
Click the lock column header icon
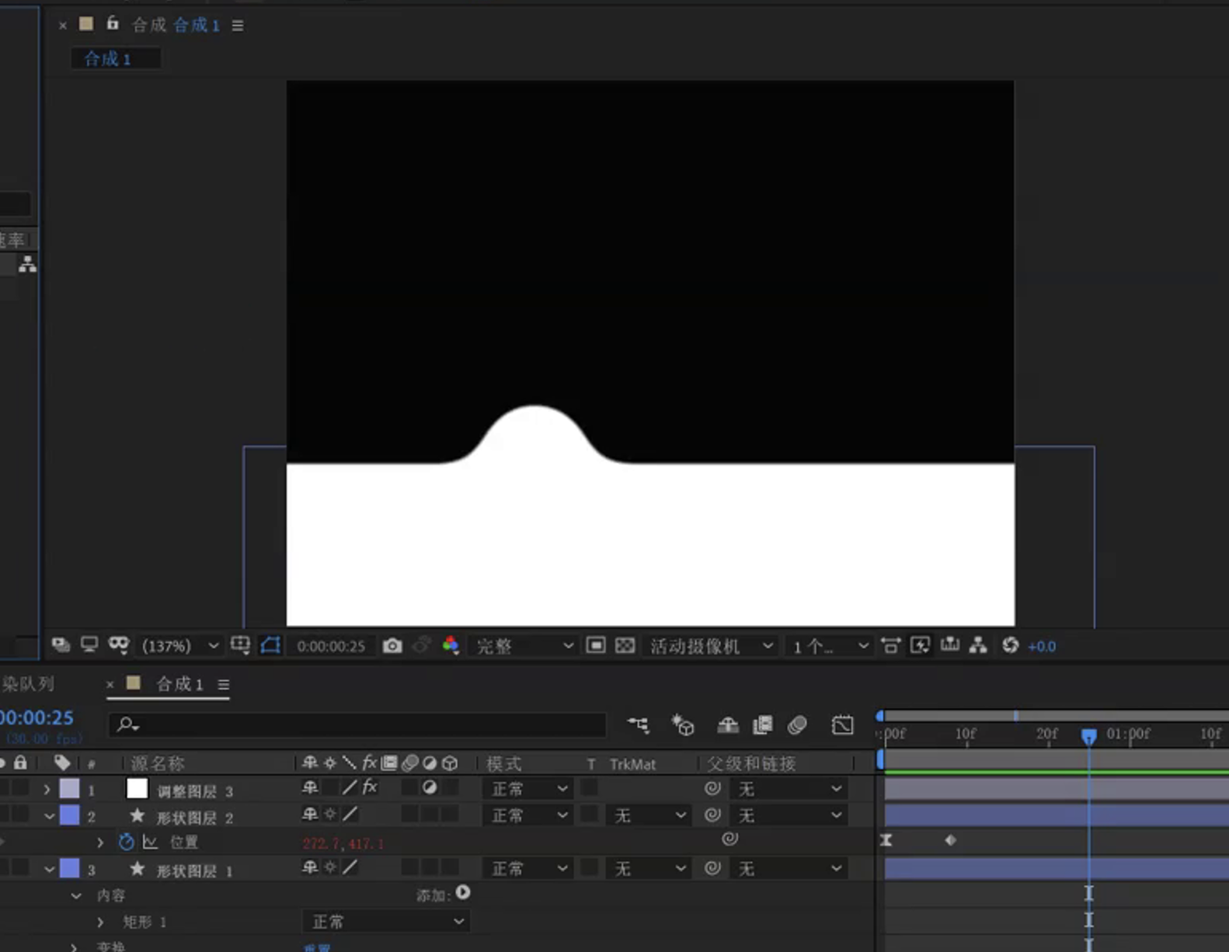[20, 763]
